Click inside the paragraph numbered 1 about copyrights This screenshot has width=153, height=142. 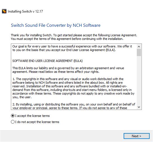(x=73, y=88)
